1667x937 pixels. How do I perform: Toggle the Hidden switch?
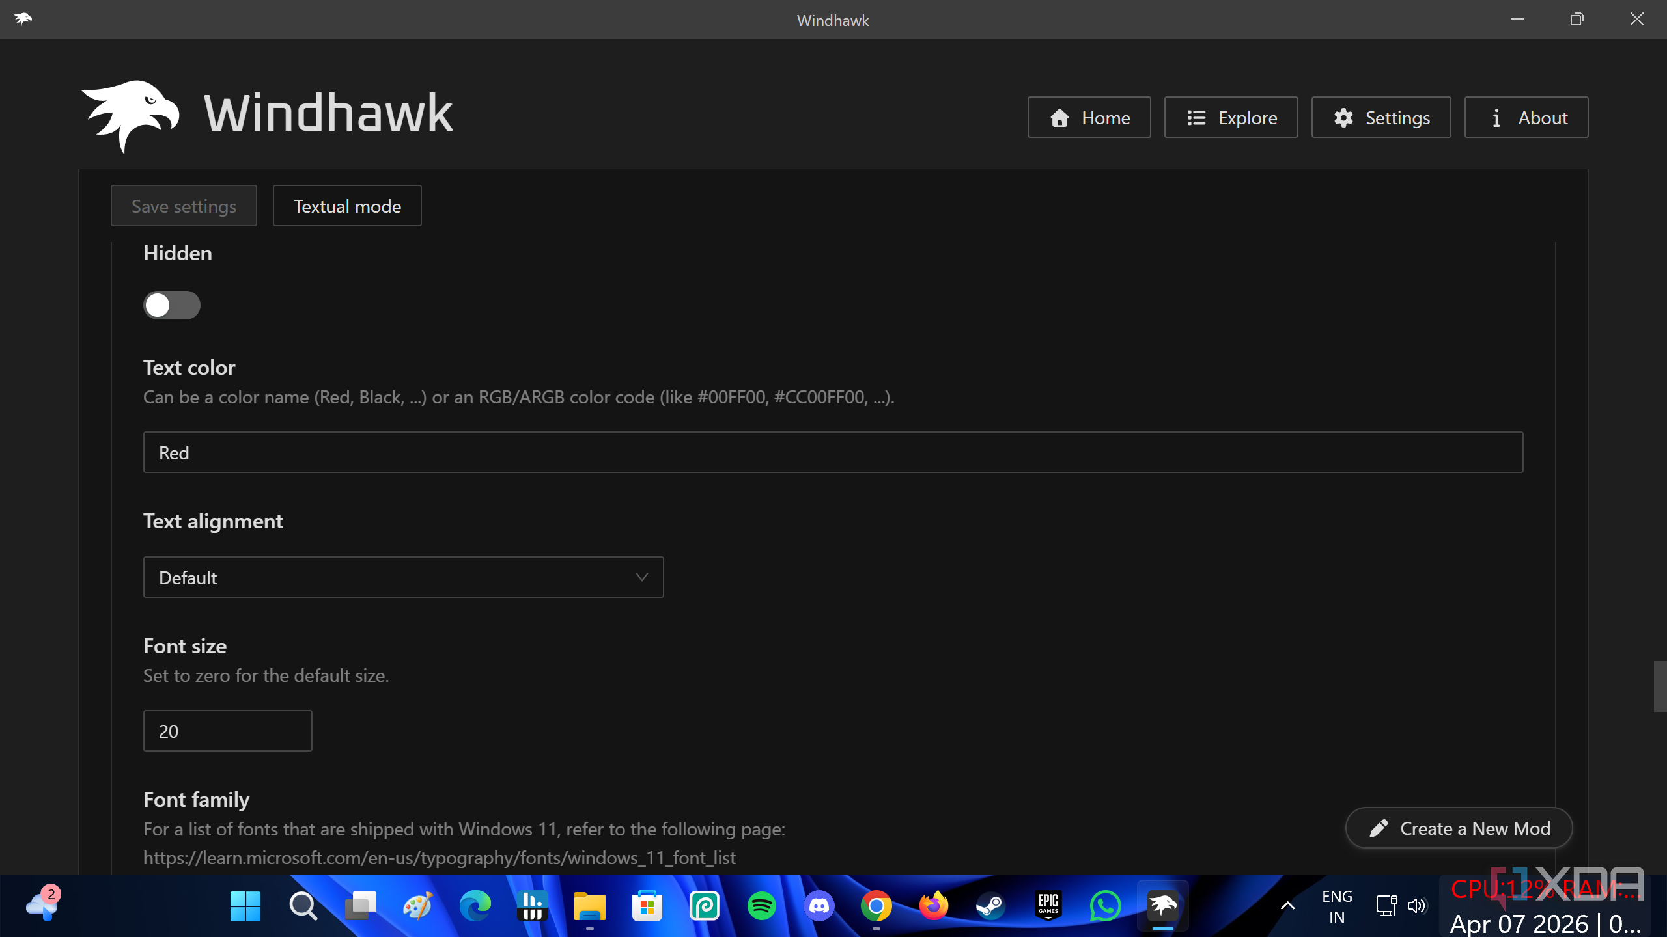coord(172,305)
